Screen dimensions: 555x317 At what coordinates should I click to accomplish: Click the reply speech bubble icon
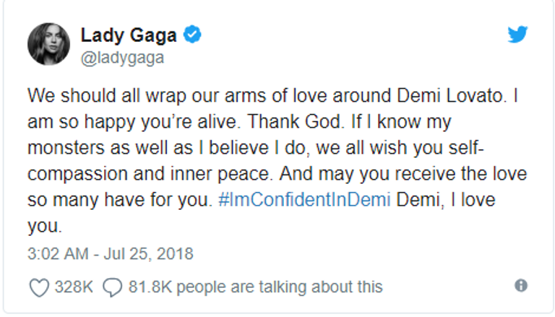tap(112, 287)
